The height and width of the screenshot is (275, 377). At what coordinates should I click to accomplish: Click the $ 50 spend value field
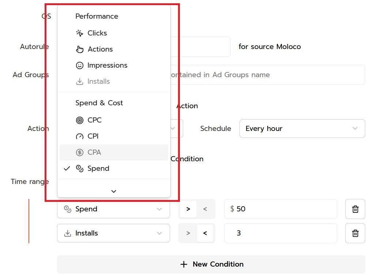click(x=280, y=209)
